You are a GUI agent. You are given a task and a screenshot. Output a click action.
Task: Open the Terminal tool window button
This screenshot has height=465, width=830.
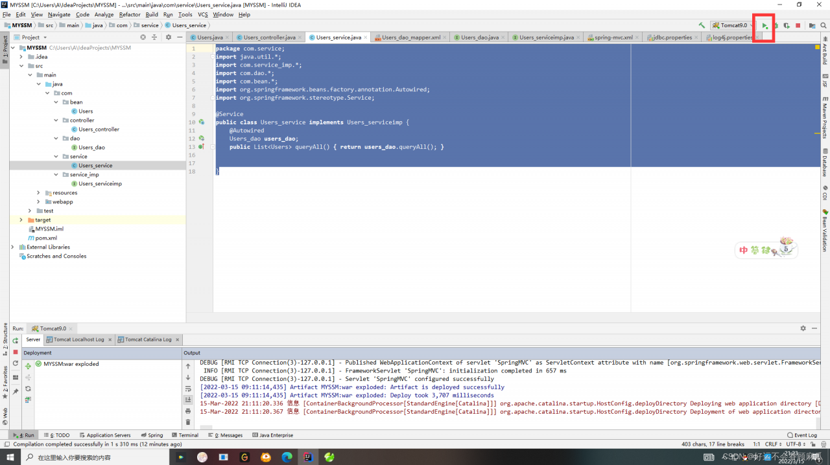(185, 435)
